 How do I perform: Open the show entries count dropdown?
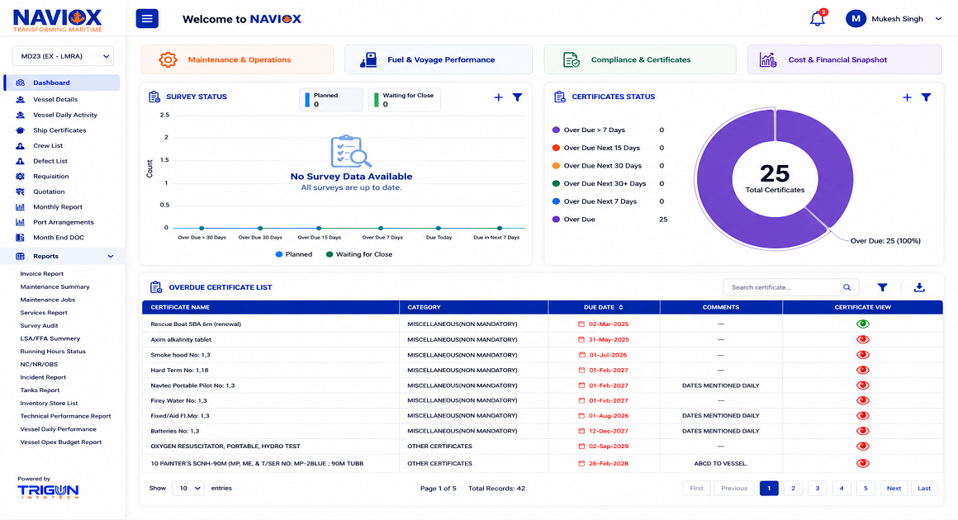[188, 489]
